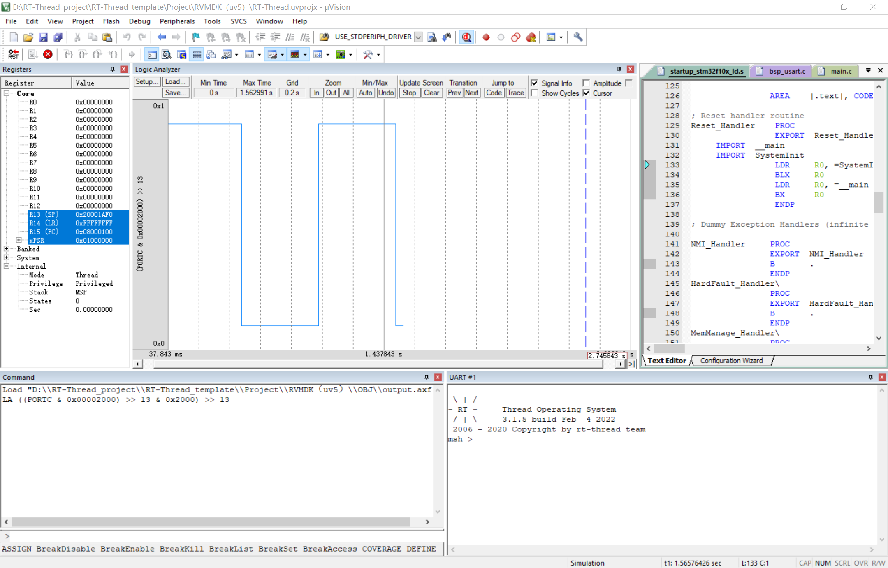Image resolution: width=888 pixels, height=568 pixels.
Task: Click the Insert Breakpoint red dot icon
Action: 486,37
